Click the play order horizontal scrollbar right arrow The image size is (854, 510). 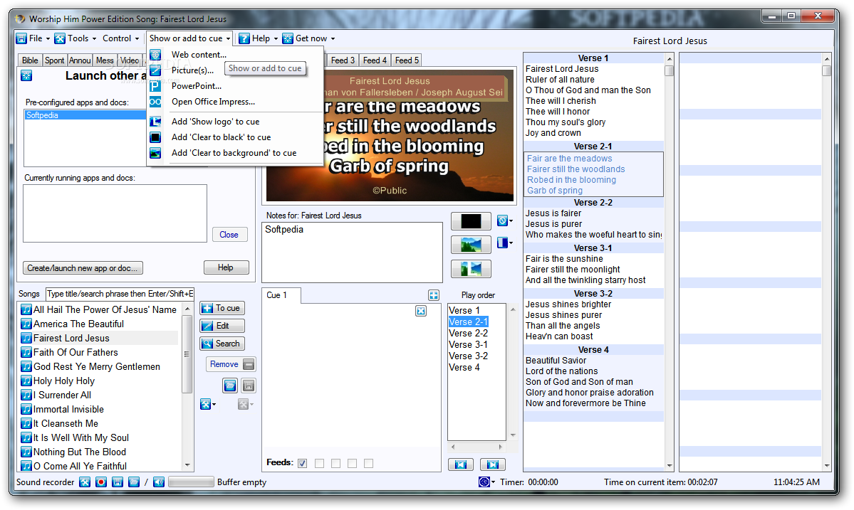tap(500, 447)
